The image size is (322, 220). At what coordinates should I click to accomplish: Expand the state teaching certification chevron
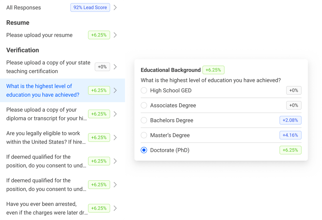click(115, 67)
